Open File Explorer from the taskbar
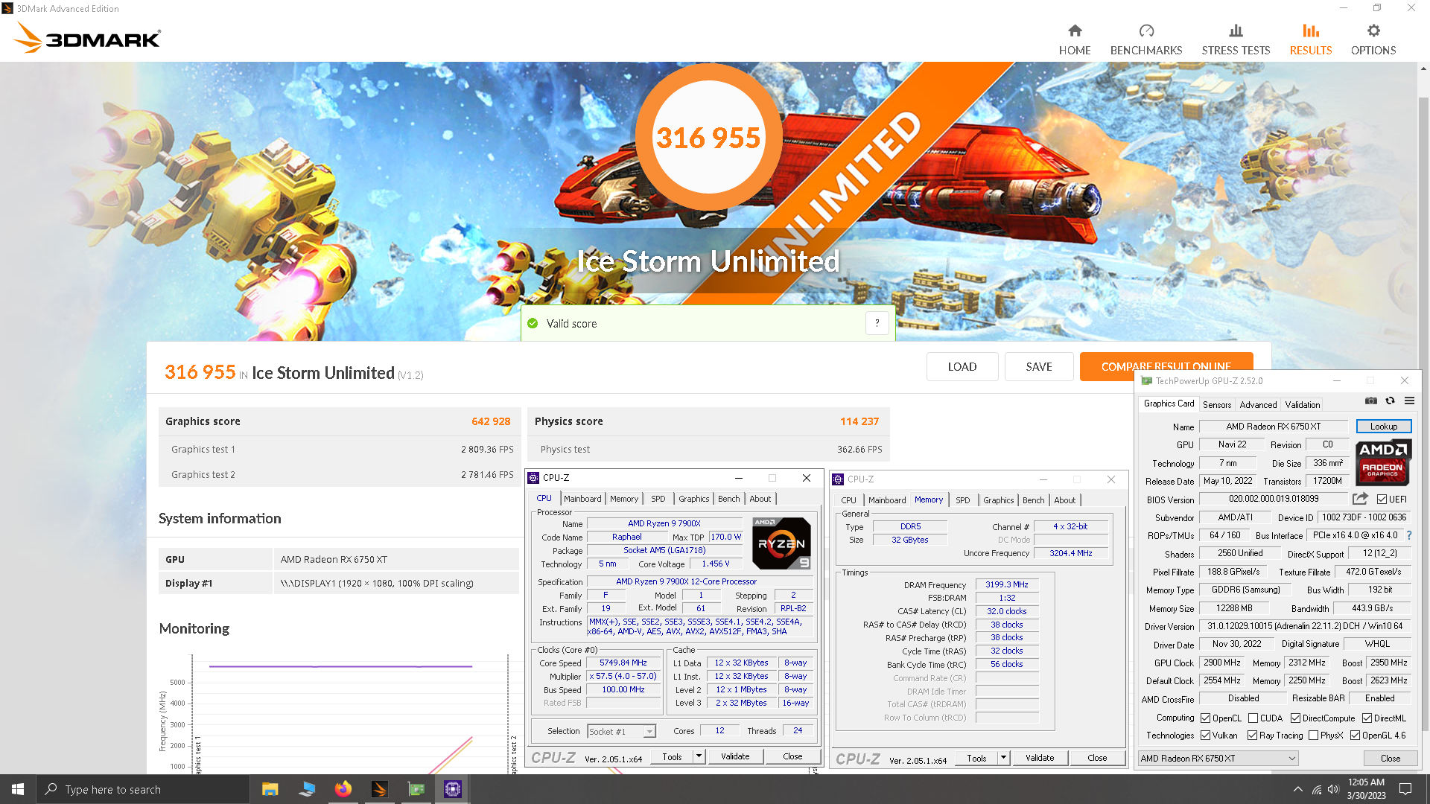1430x804 pixels. 270,789
